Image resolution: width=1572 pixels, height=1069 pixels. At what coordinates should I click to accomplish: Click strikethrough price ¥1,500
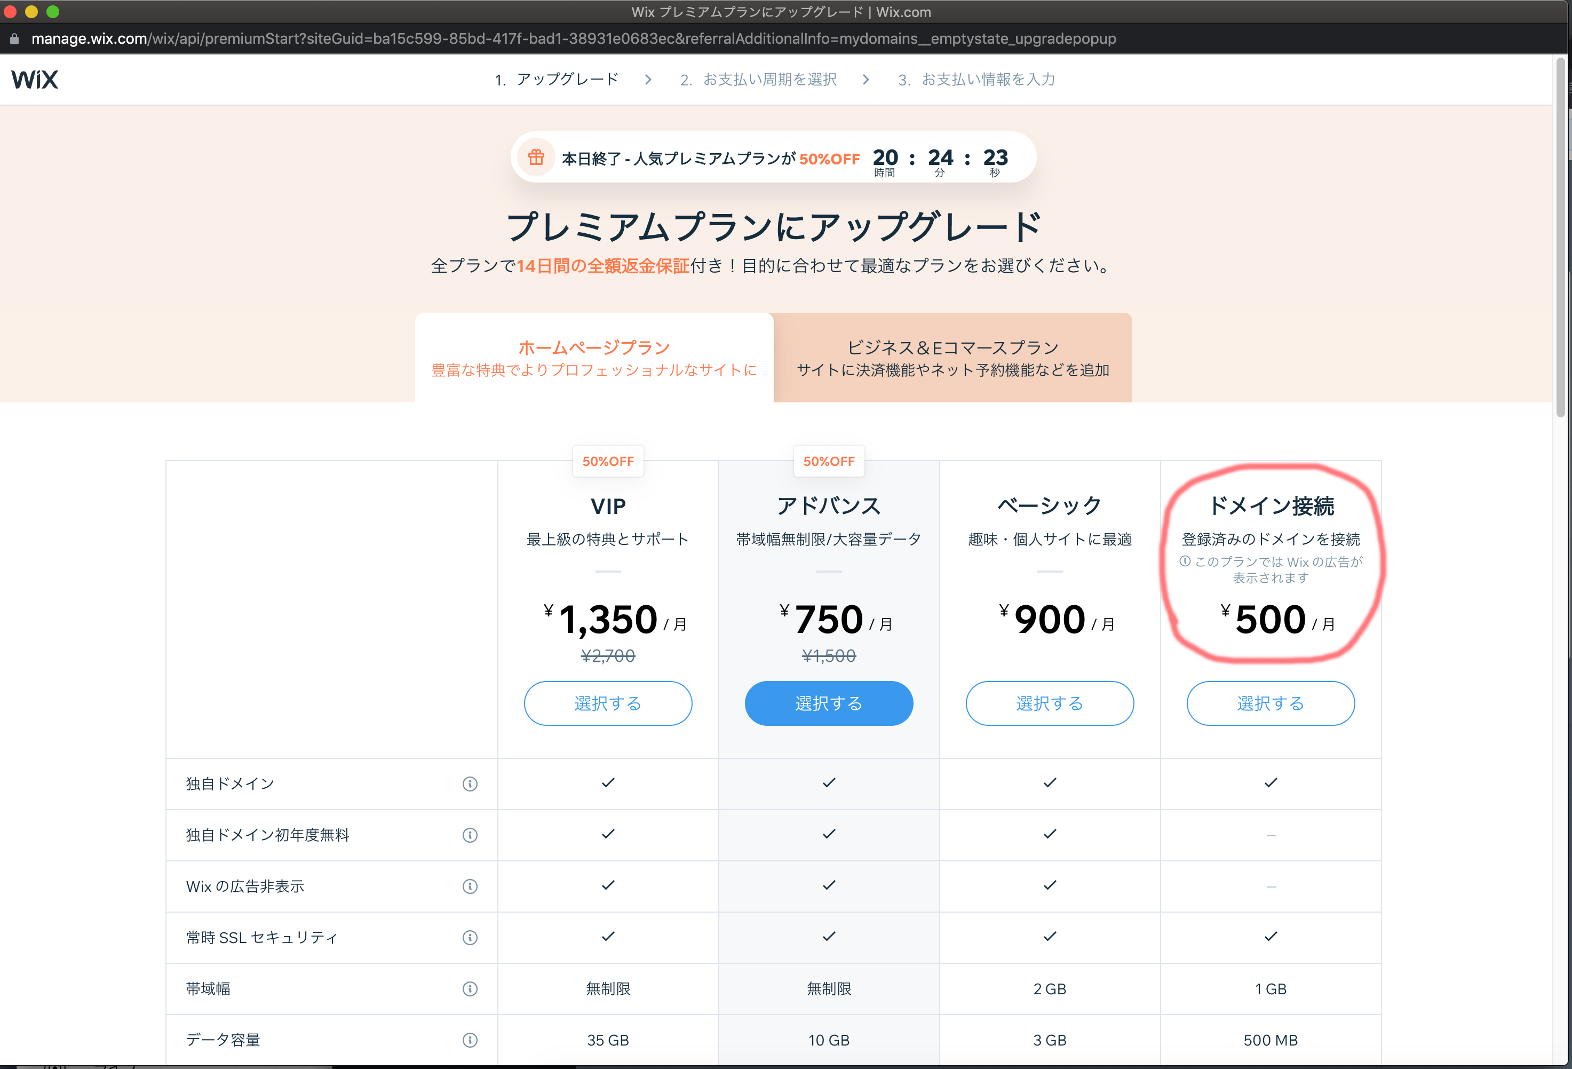tap(829, 655)
